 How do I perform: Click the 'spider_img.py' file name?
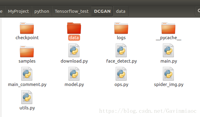pyautogui.click(x=169, y=84)
